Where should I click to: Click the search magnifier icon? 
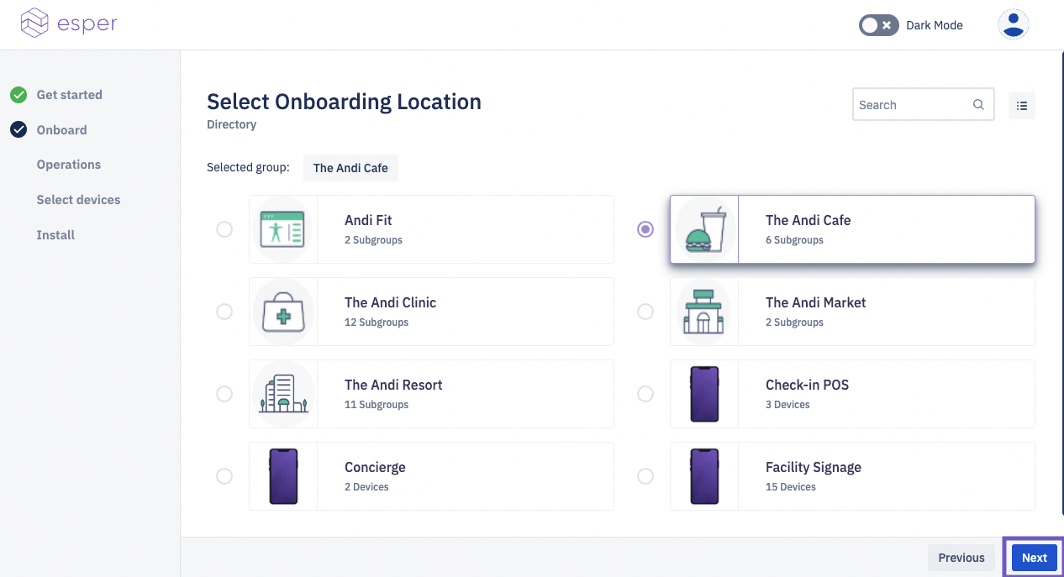coord(978,105)
